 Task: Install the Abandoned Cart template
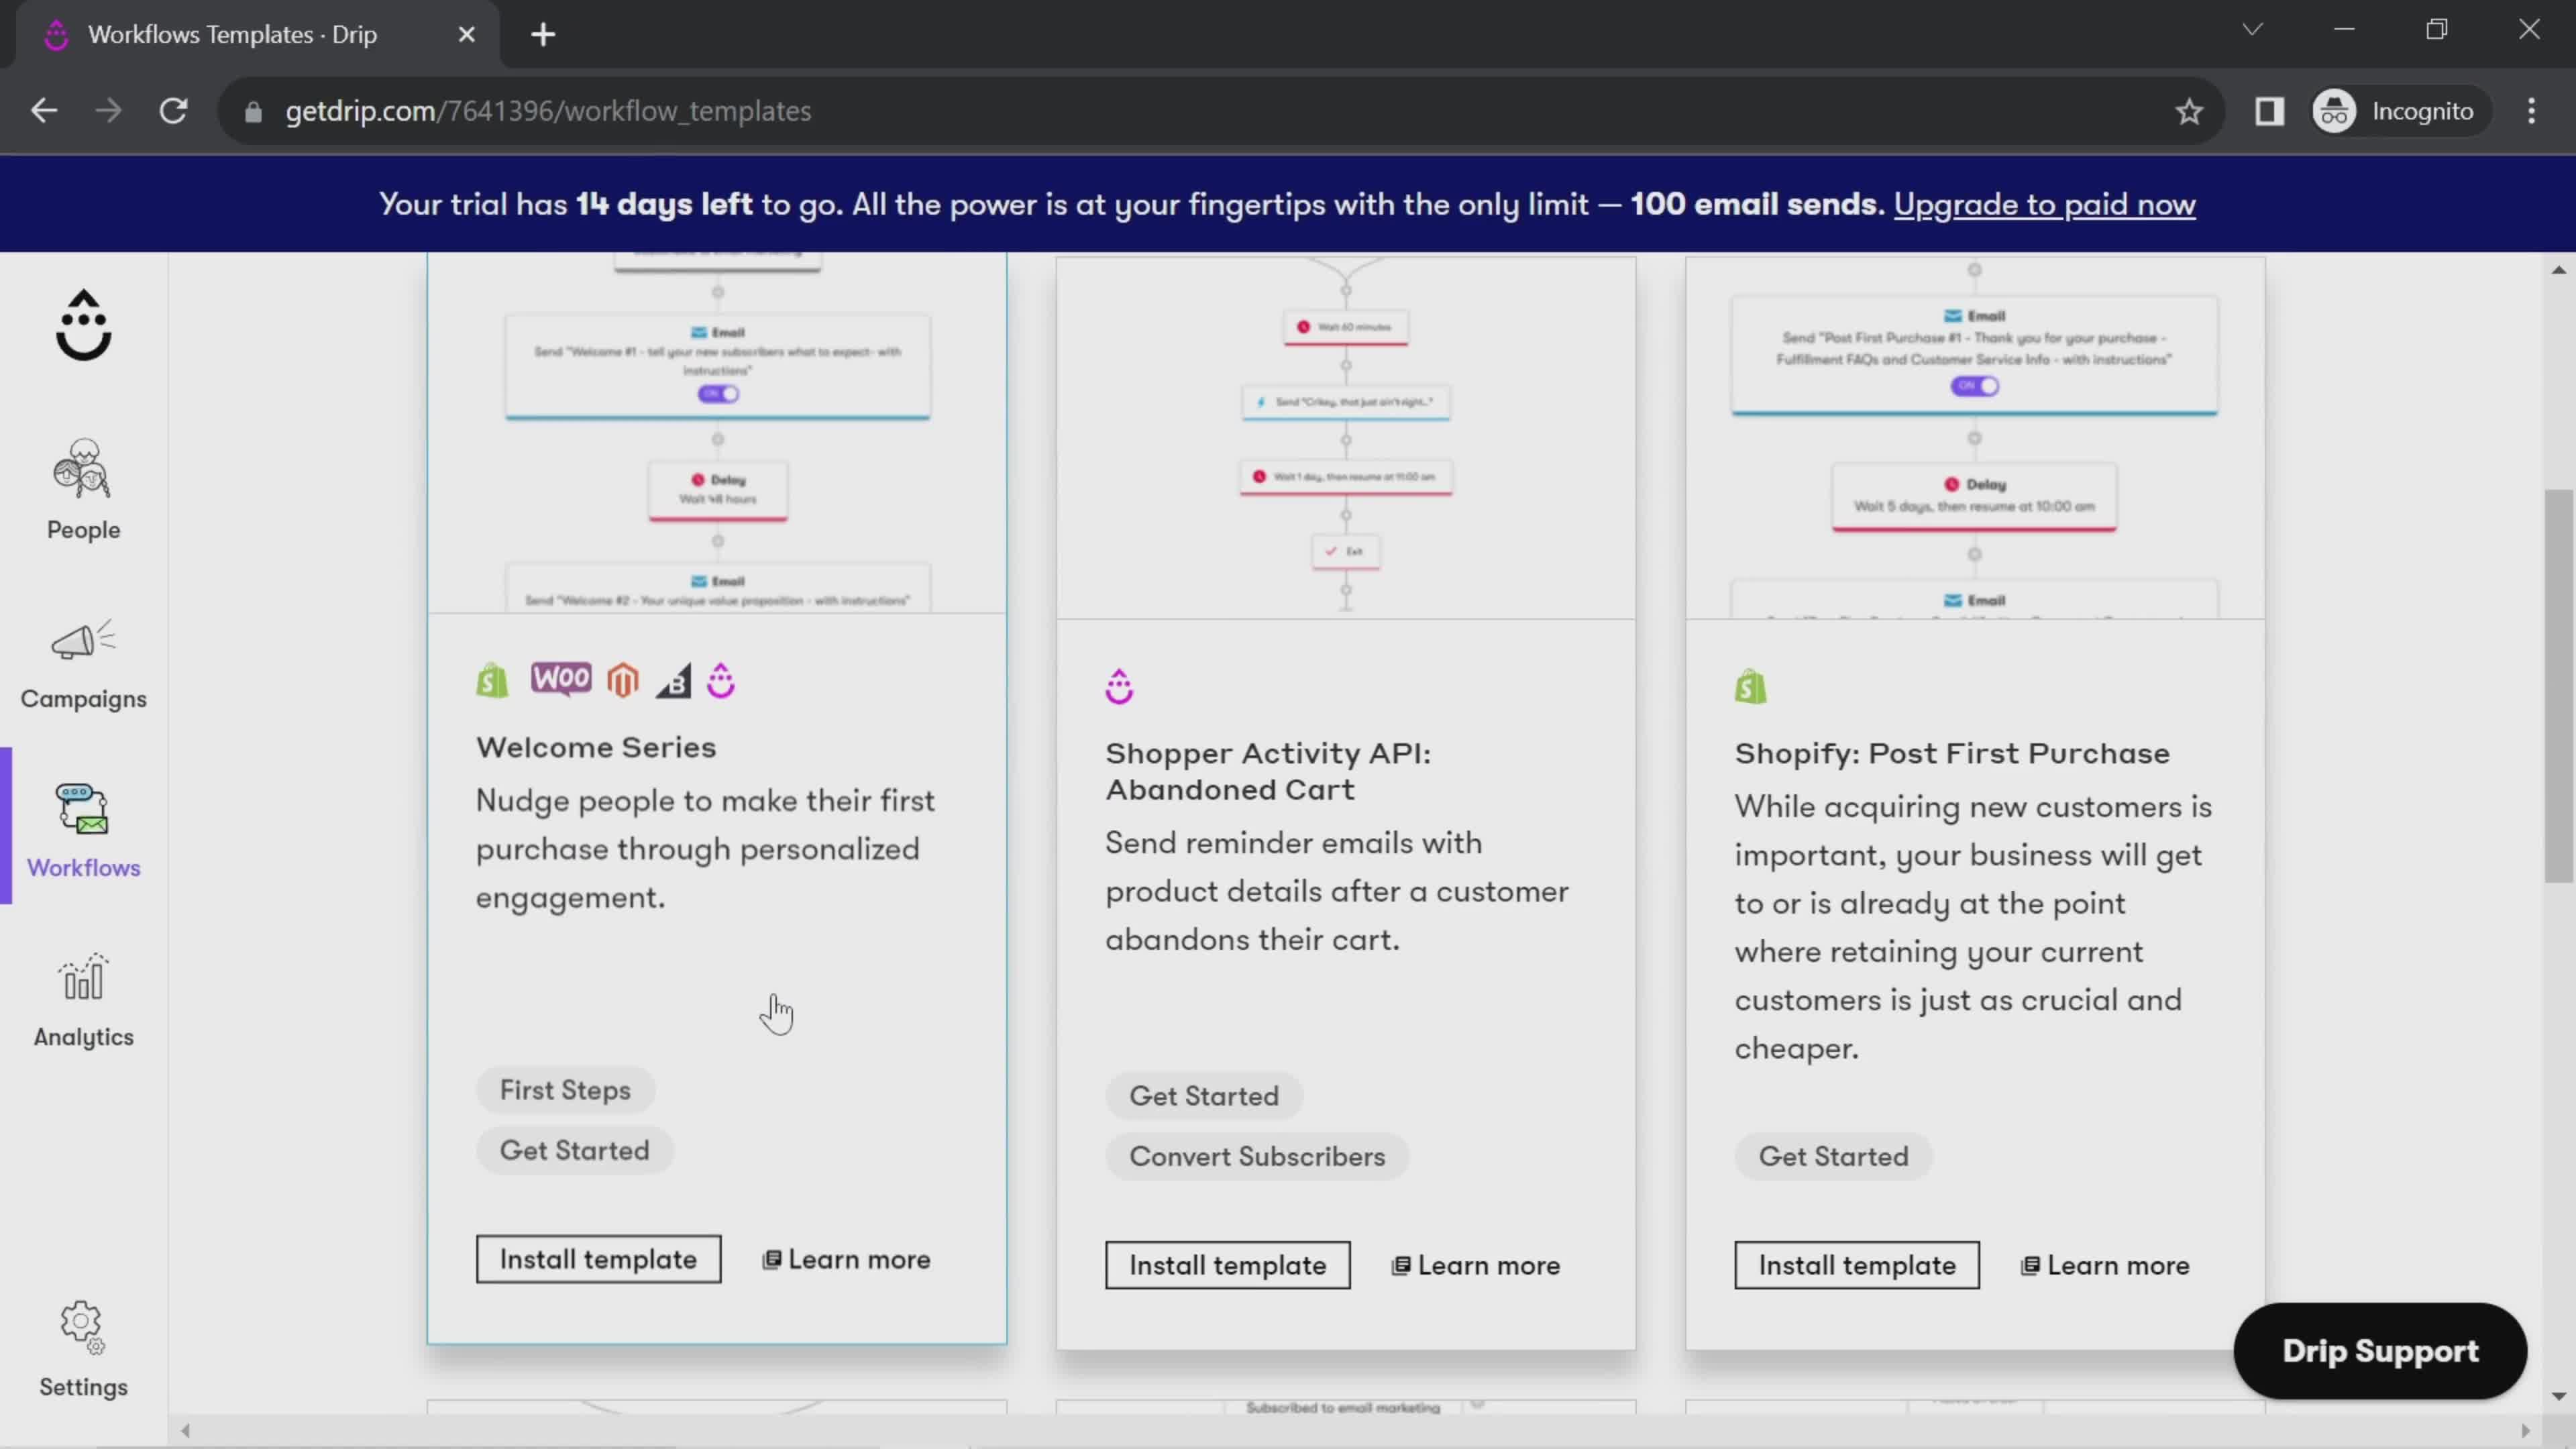(1227, 1265)
